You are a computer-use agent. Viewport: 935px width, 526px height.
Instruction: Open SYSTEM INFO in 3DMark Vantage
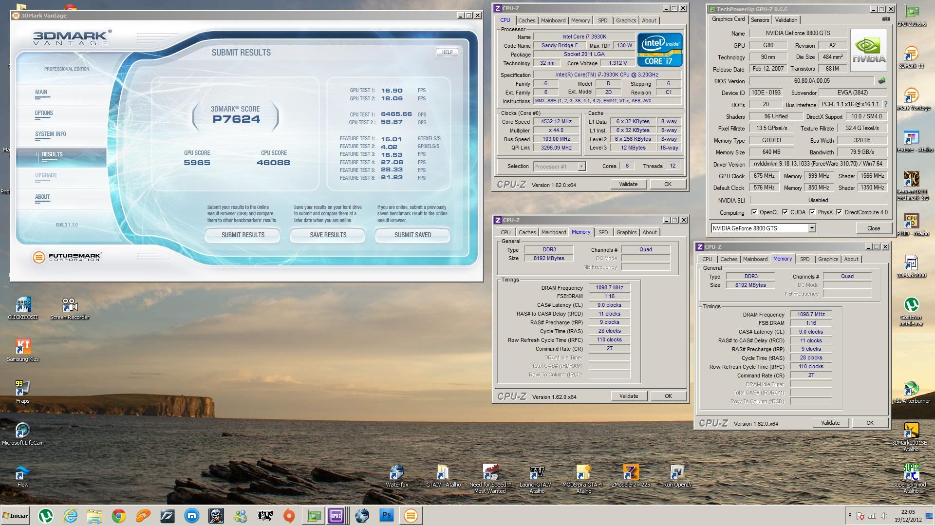(x=61, y=136)
